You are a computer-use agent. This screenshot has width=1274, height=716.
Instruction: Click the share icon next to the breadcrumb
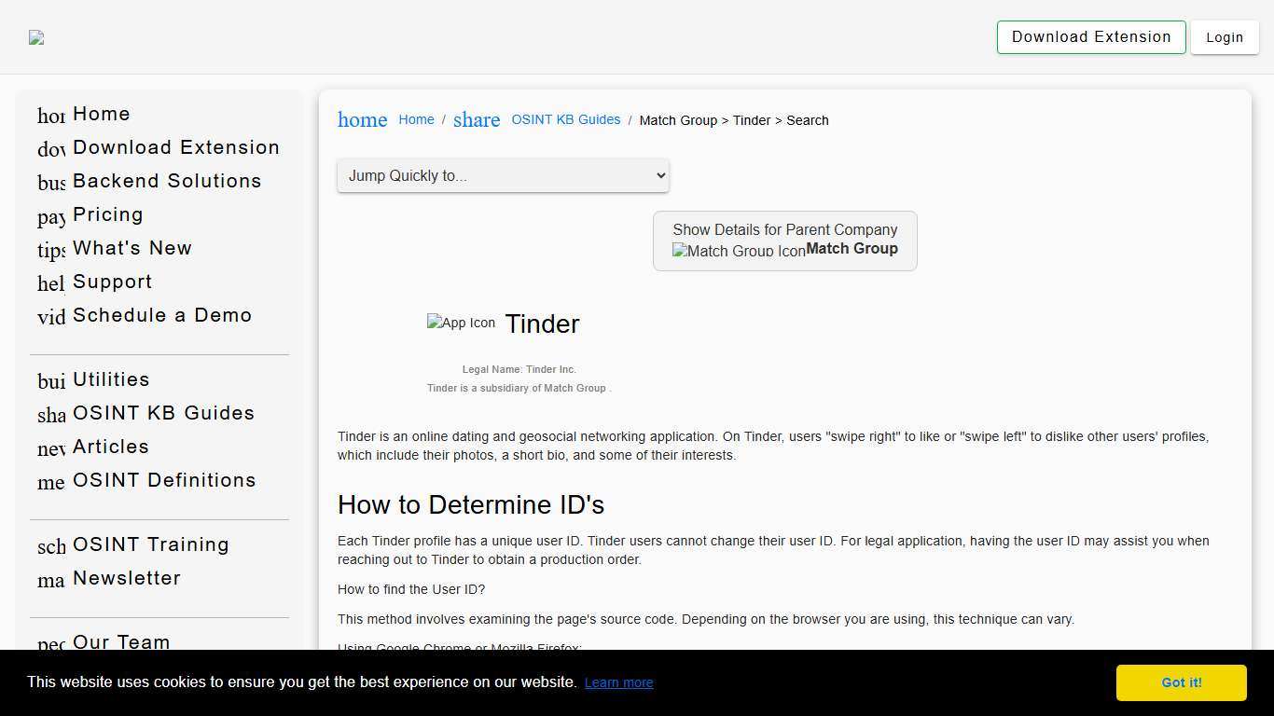(x=477, y=119)
